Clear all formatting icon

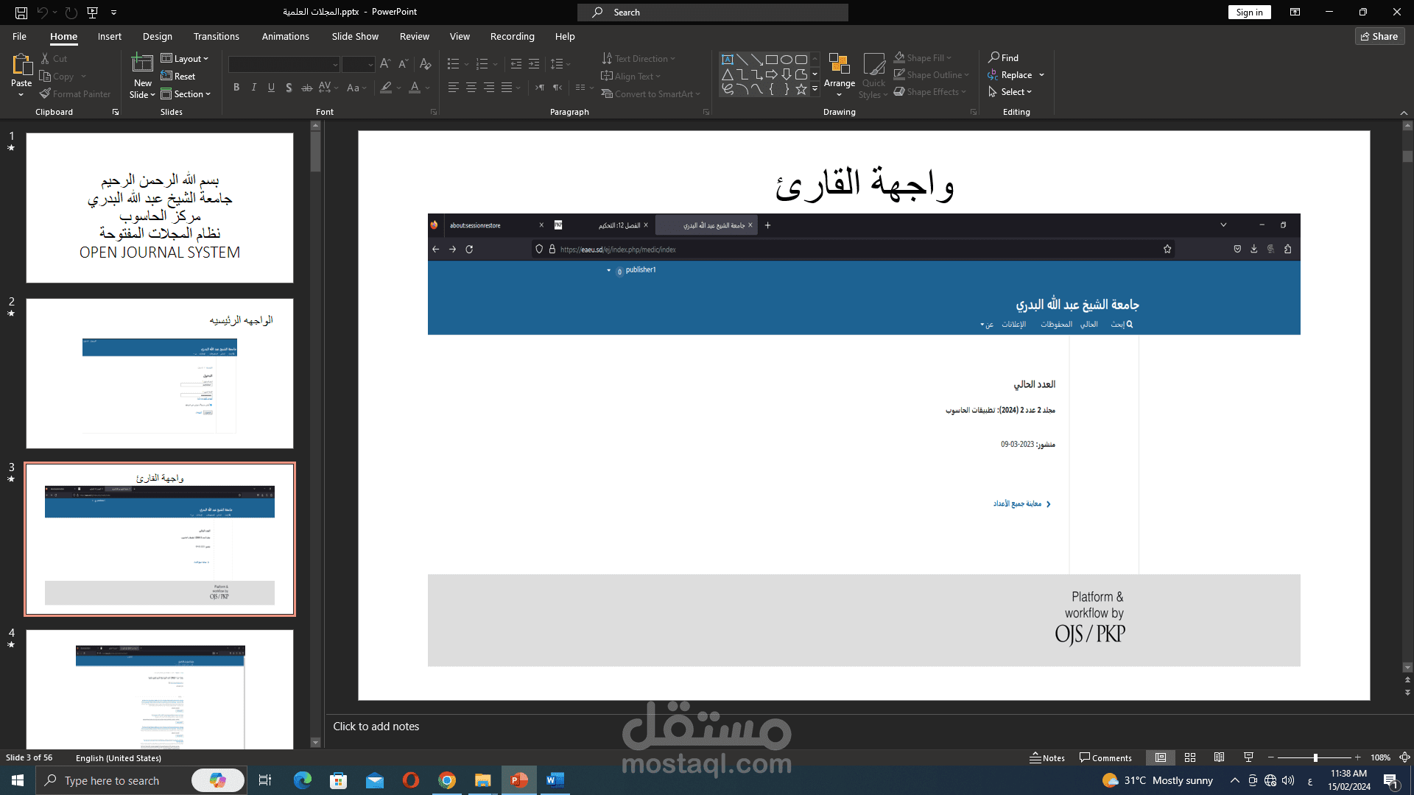(x=425, y=64)
